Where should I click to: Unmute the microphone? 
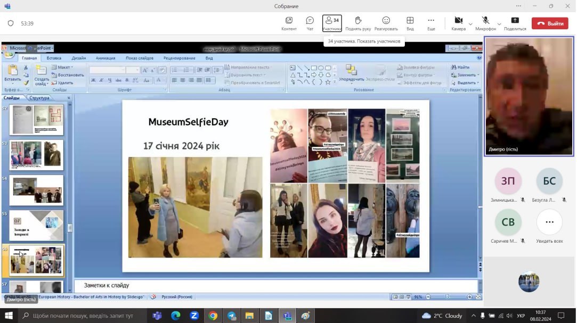click(x=485, y=21)
